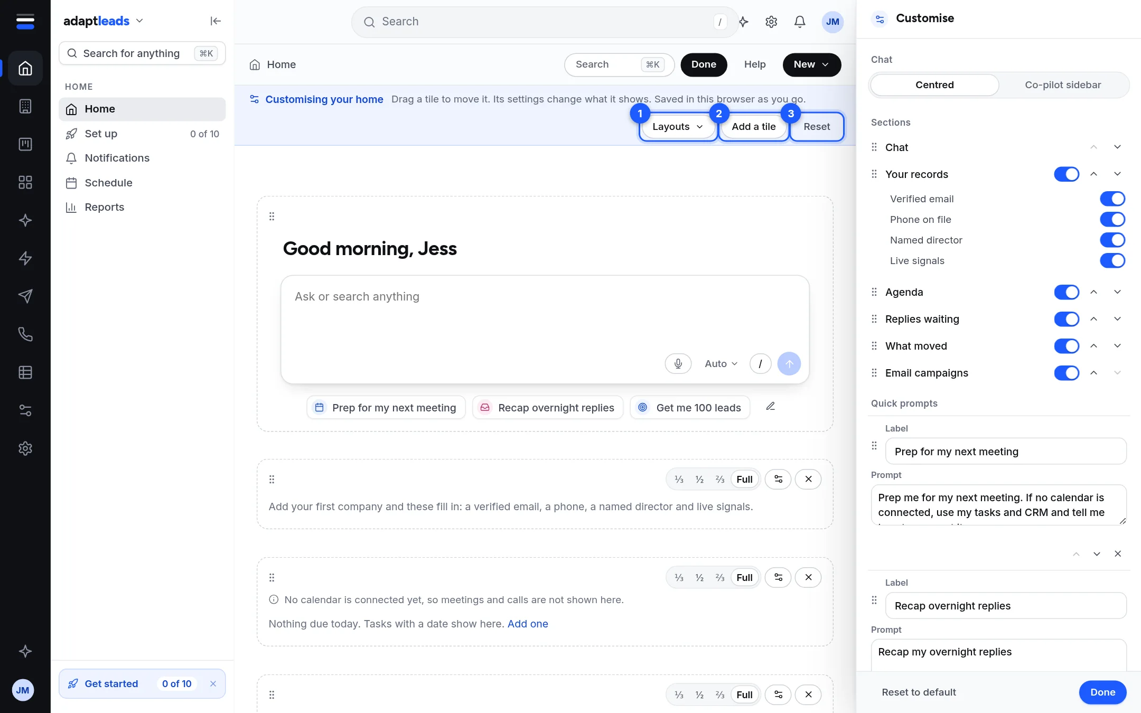Move What moved section up
Image resolution: width=1141 pixels, height=713 pixels.
pos(1093,346)
